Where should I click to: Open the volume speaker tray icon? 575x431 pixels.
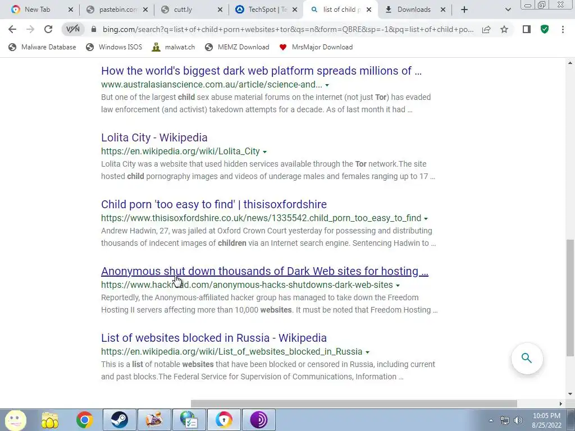point(518,420)
